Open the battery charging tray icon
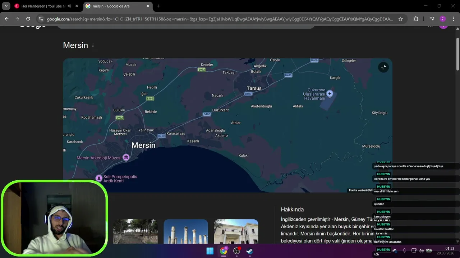The height and width of the screenshot is (258, 460). point(429,251)
